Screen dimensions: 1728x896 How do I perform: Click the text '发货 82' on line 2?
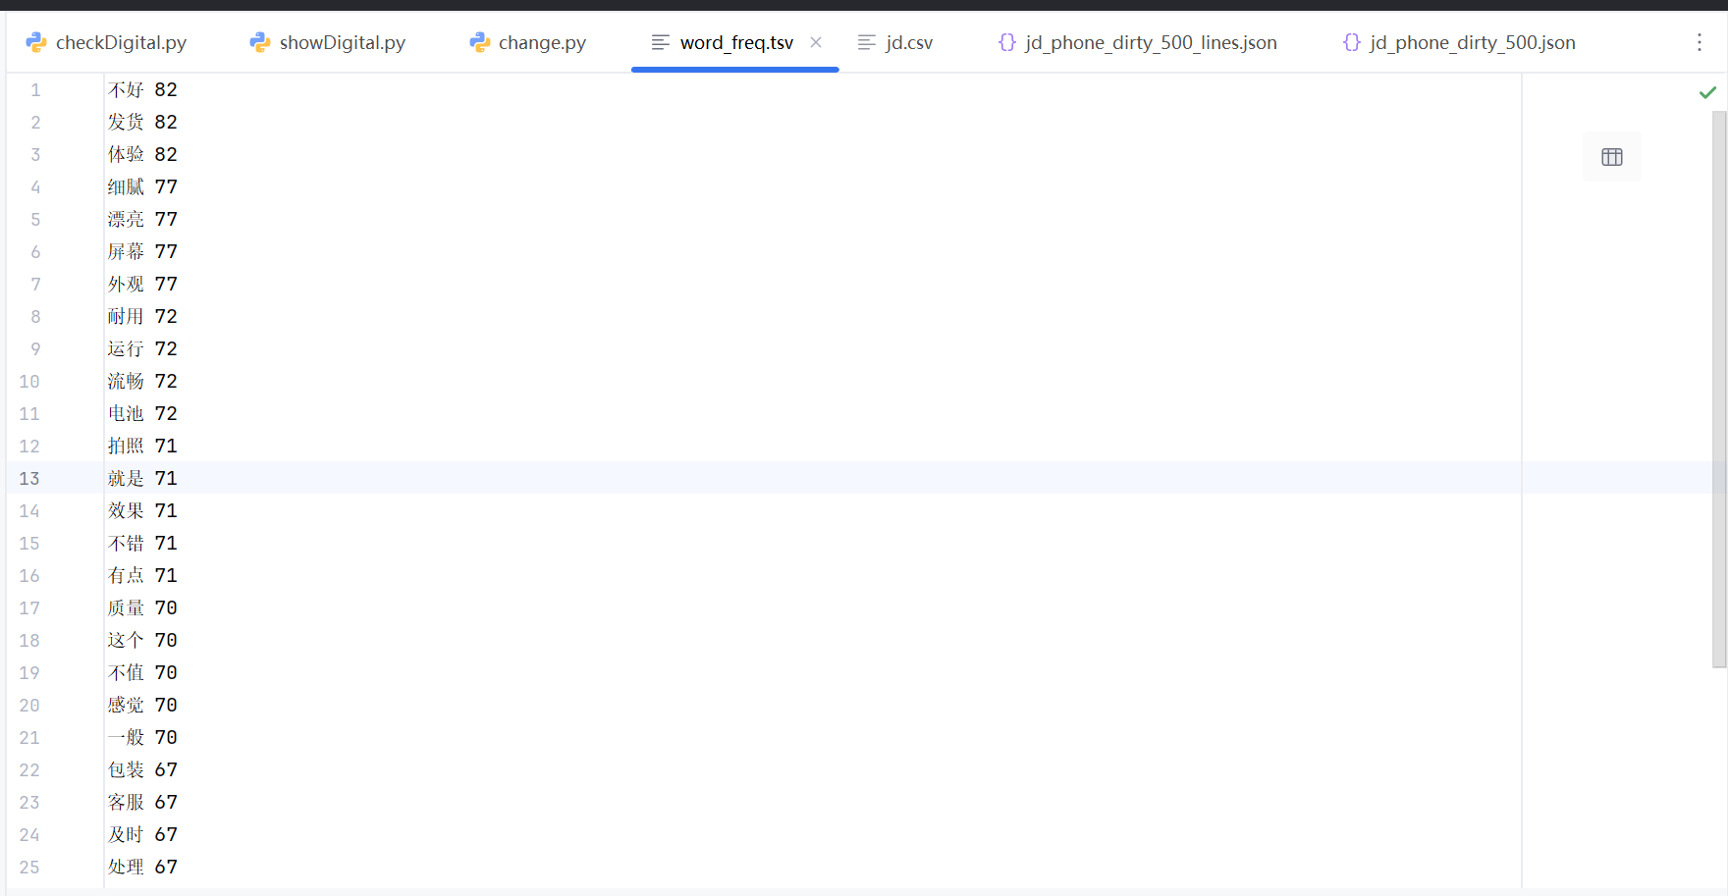[x=142, y=123]
